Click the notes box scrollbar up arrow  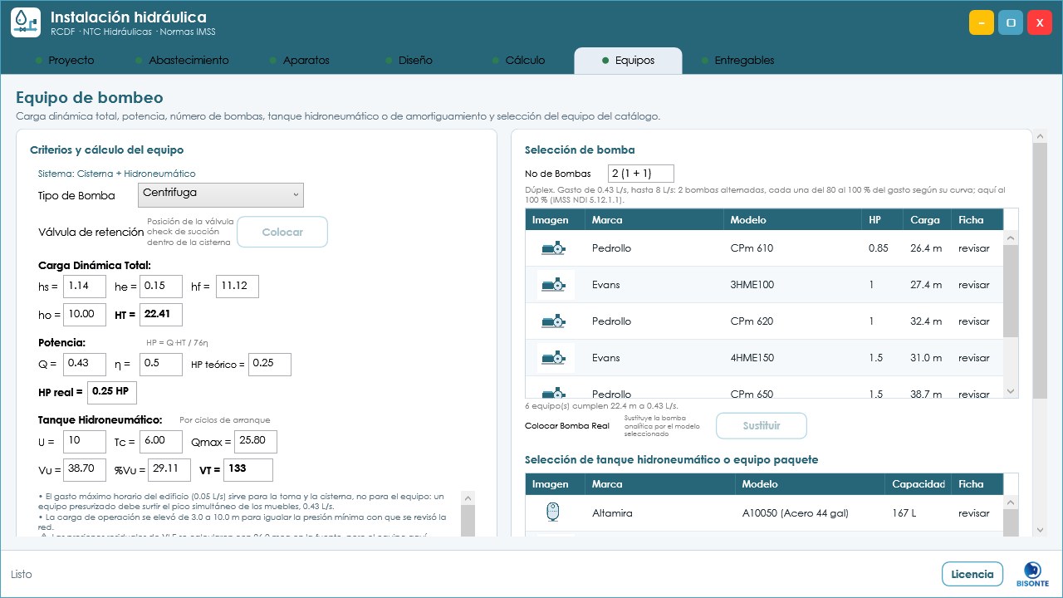[x=468, y=498]
